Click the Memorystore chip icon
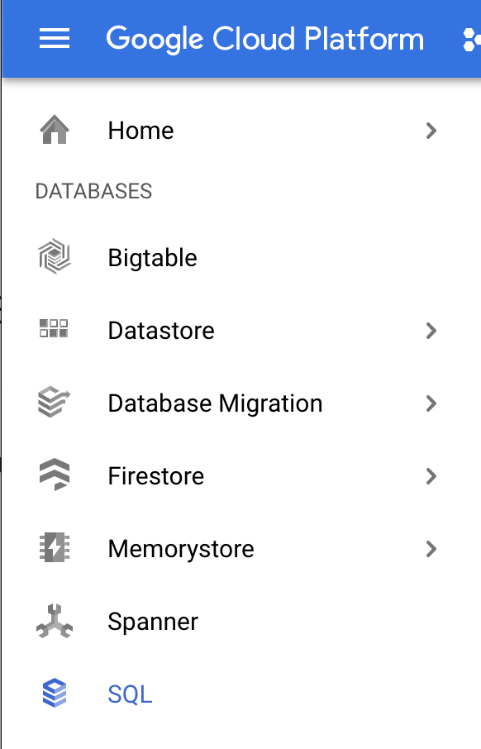The height and width of the screenshot is (749, 481). pyautogui.click(x=55, y=547)
